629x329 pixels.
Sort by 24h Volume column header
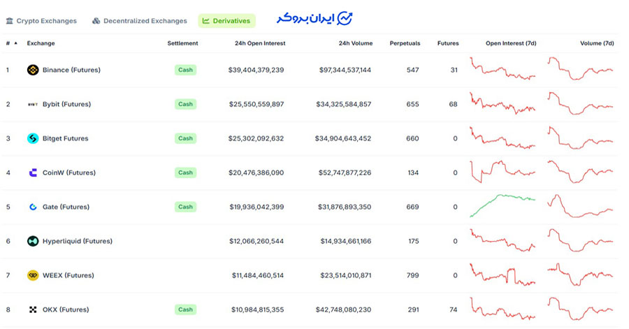coord(356,43)
